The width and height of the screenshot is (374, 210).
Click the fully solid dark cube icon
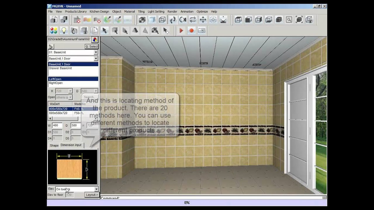279,20
